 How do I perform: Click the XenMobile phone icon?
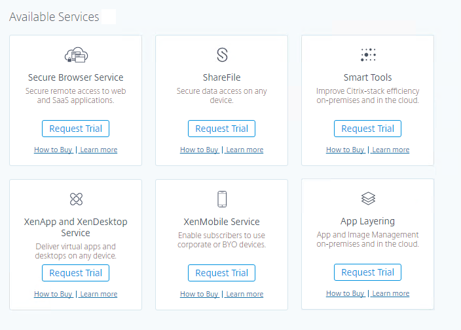click(222, 199)
